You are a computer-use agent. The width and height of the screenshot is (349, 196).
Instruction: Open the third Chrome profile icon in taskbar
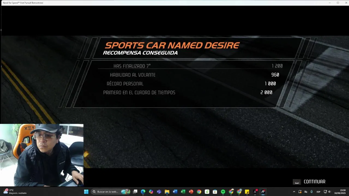239,192
